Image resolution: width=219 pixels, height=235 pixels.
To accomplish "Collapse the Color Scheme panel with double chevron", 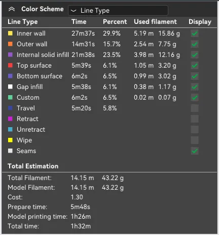I will [x=12, y=9].
